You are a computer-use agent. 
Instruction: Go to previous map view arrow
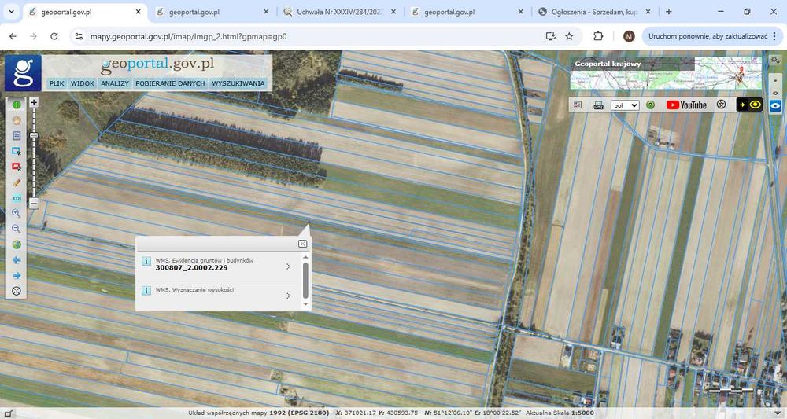coord(16,259)
